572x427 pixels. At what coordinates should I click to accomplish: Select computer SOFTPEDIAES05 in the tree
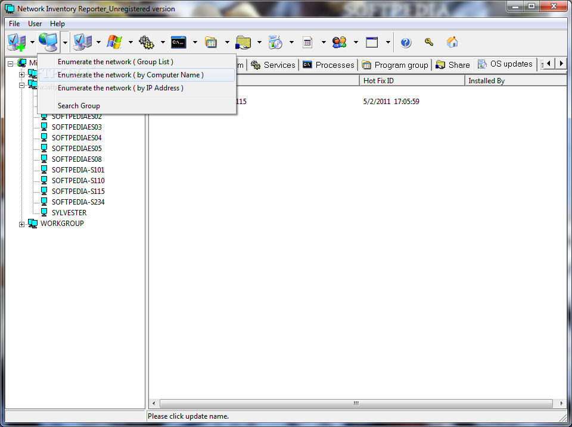(77, 149)
